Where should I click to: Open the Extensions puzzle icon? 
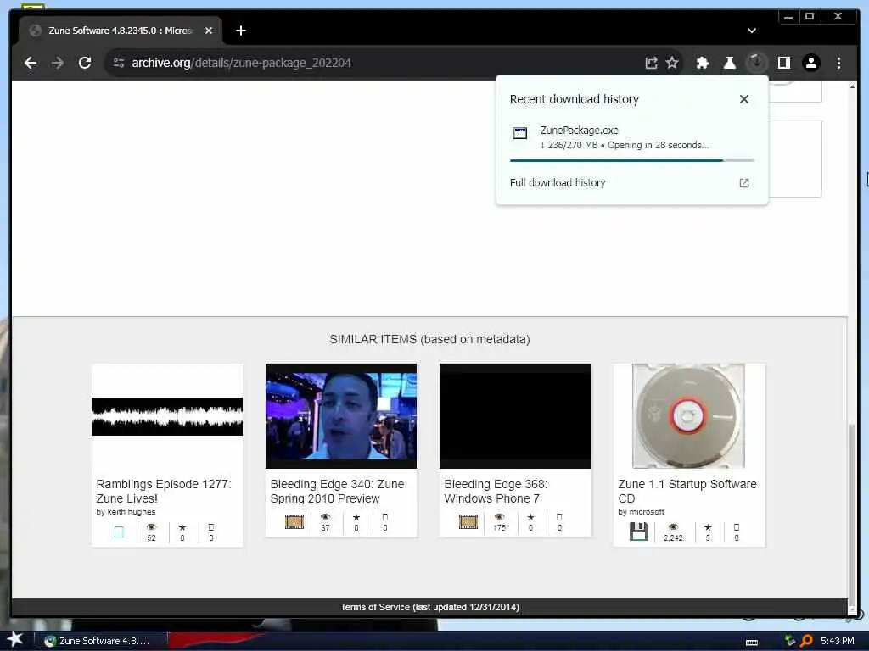(x=702, y=63)
